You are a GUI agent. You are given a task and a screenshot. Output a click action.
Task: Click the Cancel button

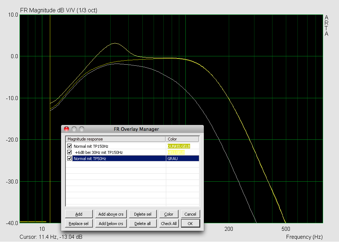coord(190,214)
